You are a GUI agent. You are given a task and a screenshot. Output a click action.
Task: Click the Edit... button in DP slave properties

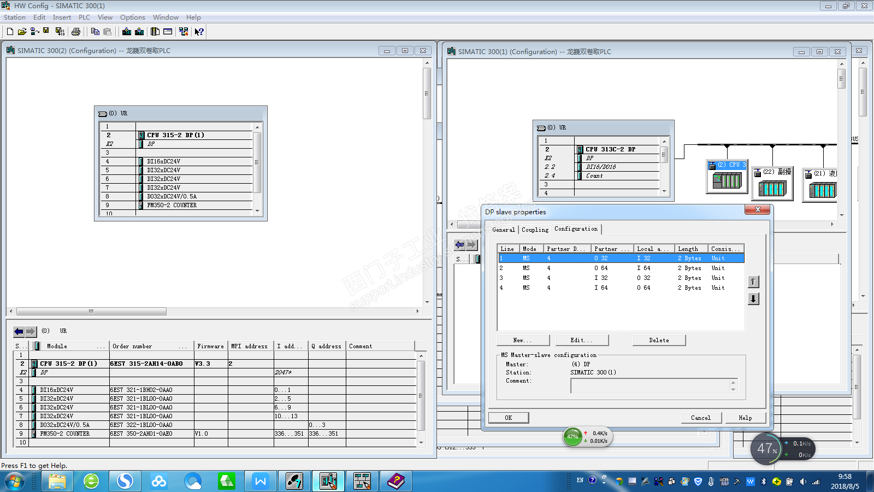582,340
